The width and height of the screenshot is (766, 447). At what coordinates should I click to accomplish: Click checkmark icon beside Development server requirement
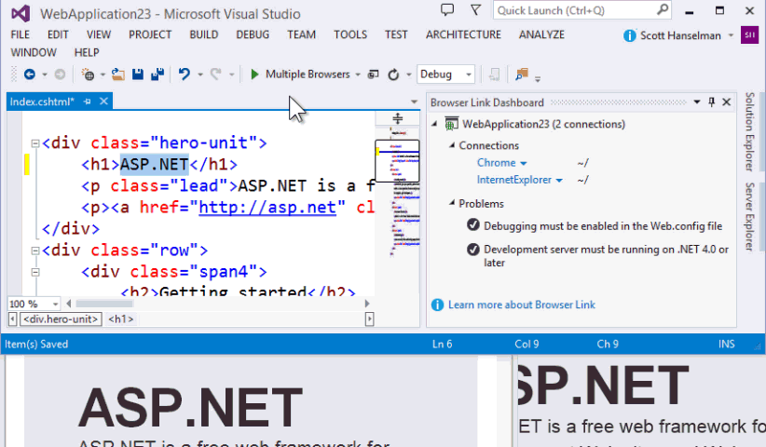click(472, 250)
